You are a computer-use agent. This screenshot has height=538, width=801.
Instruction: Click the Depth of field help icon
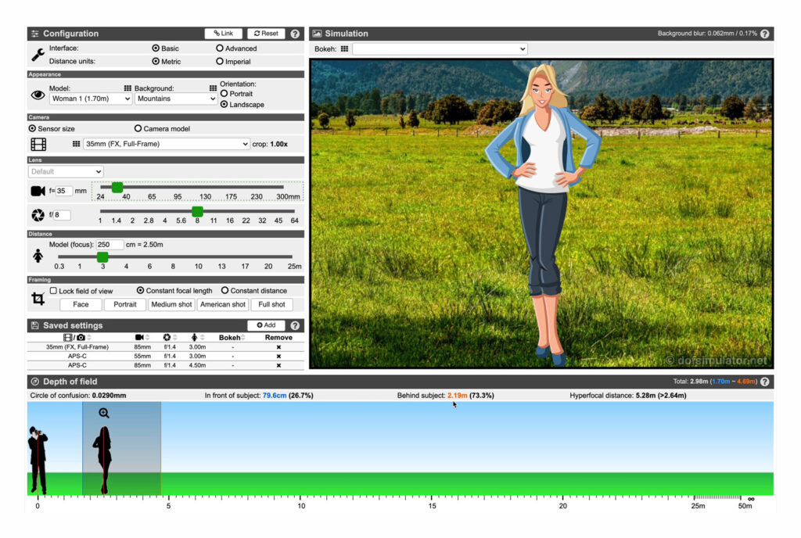pyautogui.click(x=764, y=382)
